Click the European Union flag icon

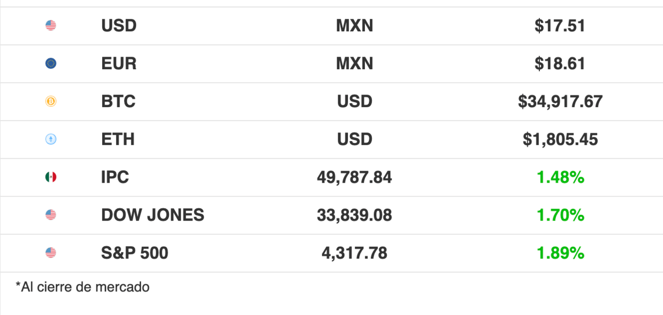51,64
